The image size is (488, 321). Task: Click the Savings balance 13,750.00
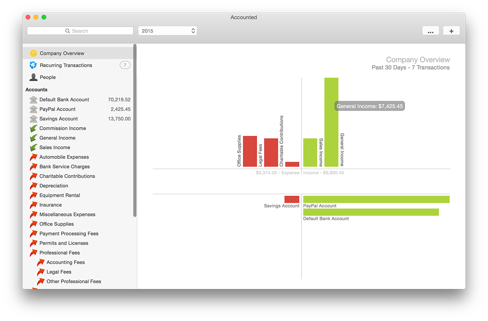click(119, 119)
